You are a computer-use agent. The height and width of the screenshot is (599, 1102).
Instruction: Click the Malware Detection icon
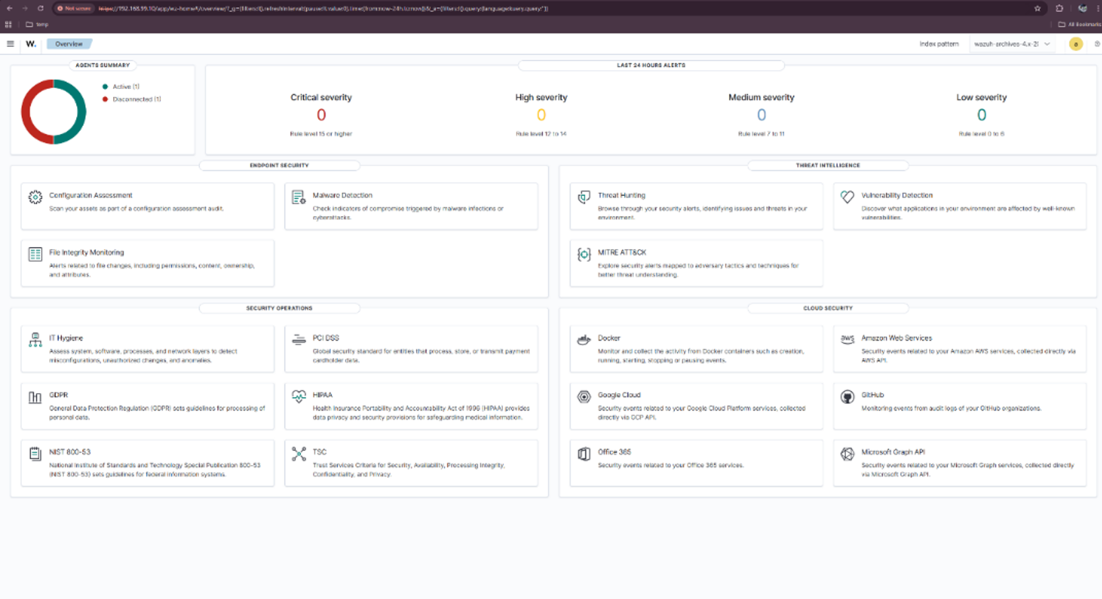298,197
